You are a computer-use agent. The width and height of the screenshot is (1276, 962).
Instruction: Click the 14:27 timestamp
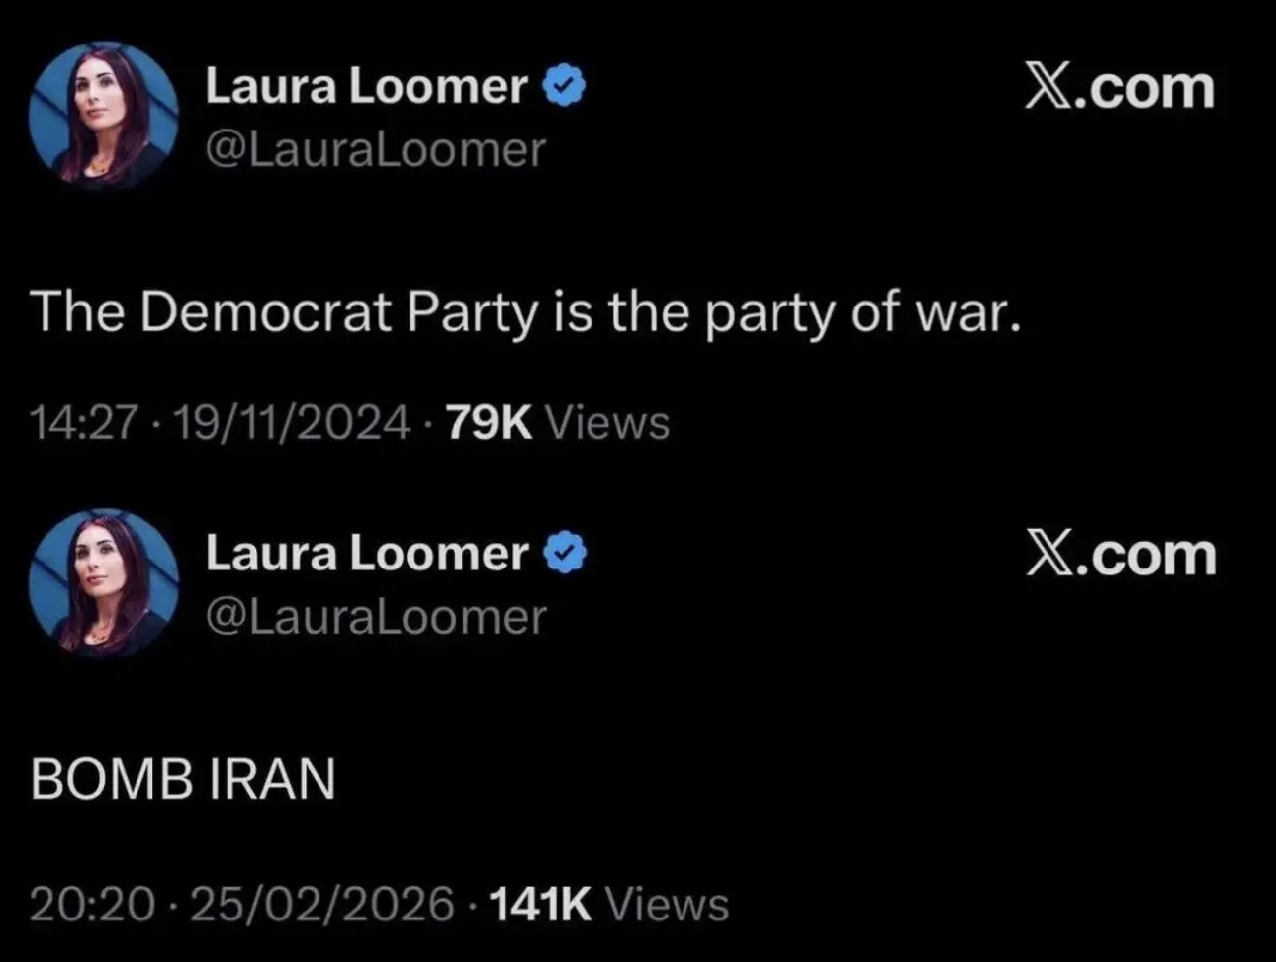[x=83, y=423]
